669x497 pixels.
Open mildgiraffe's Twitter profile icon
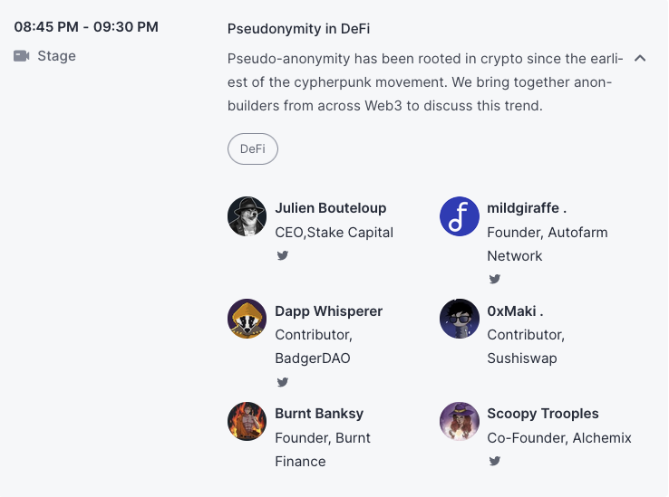(495, 279)
